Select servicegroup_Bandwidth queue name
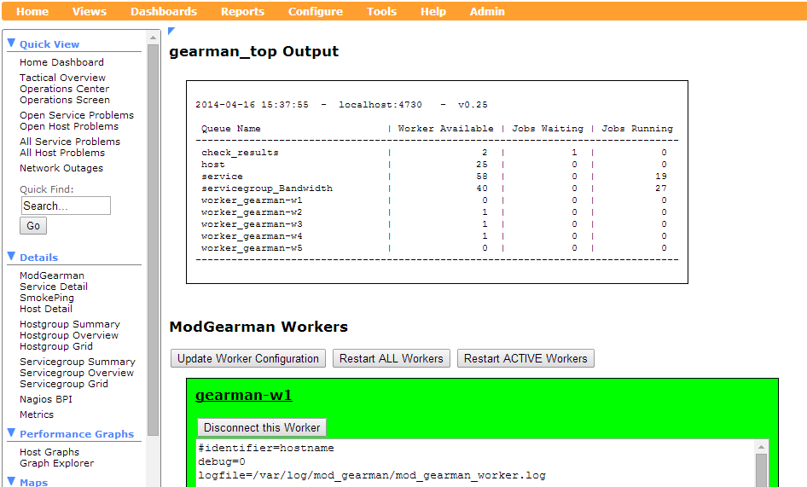 pos(267,188)
